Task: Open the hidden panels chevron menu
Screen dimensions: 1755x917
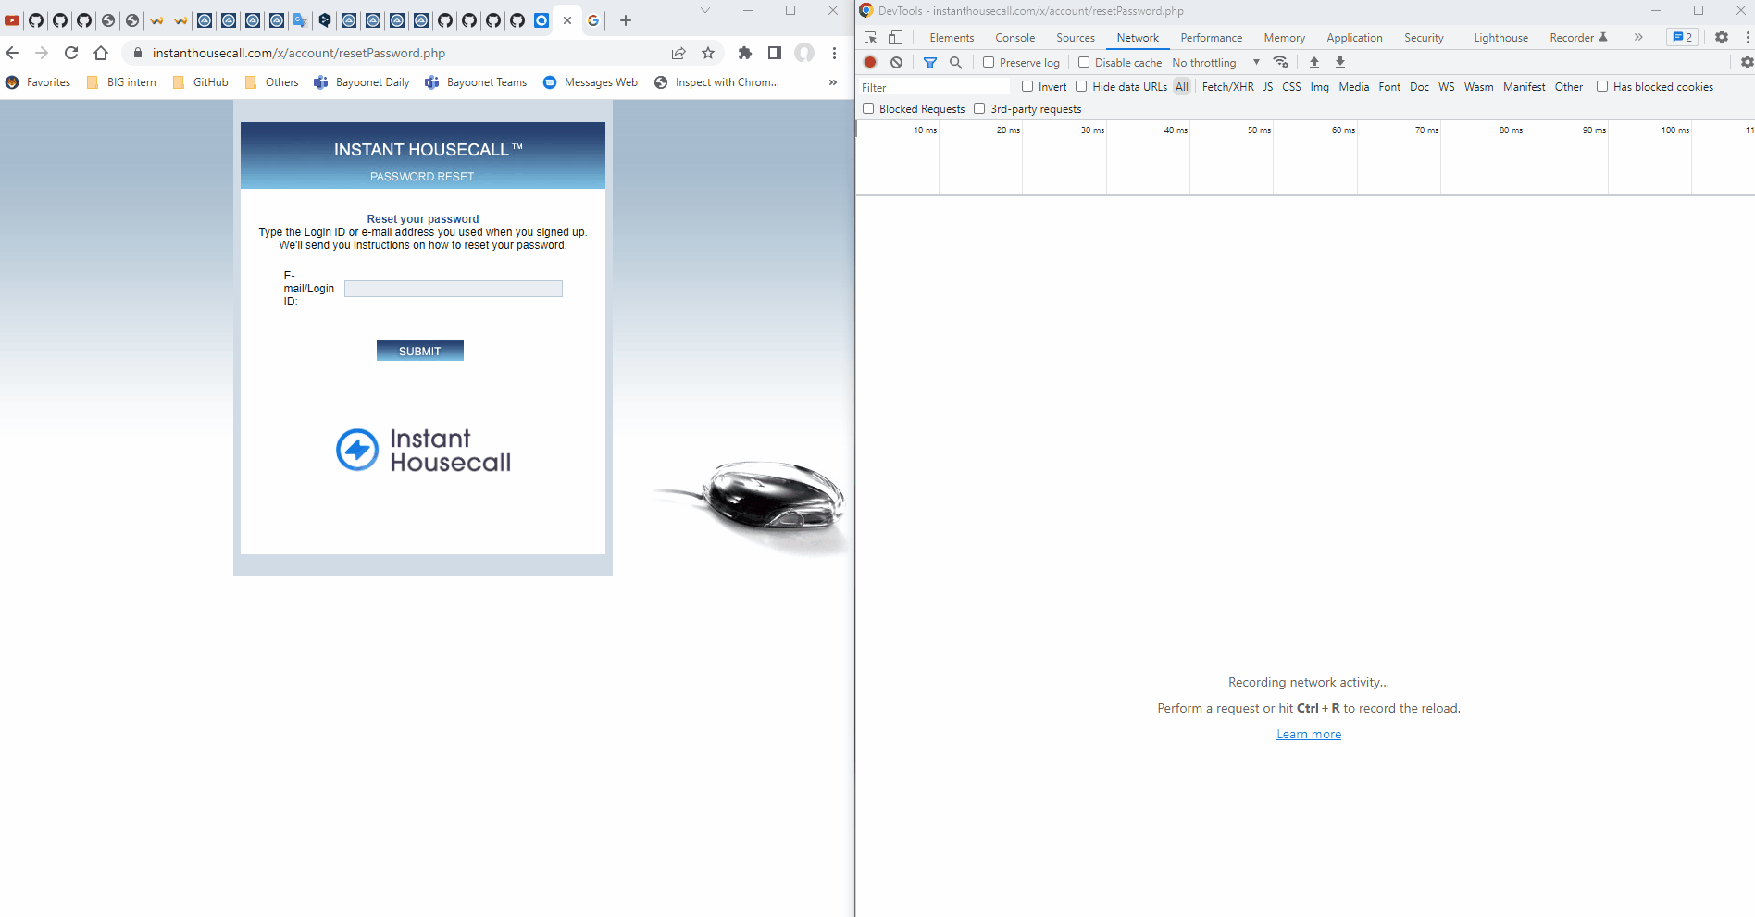Action: coord(1638,37)
